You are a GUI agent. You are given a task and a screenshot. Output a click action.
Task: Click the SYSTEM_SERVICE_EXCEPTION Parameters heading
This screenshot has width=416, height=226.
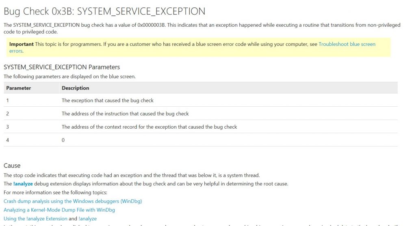[62, 67]
